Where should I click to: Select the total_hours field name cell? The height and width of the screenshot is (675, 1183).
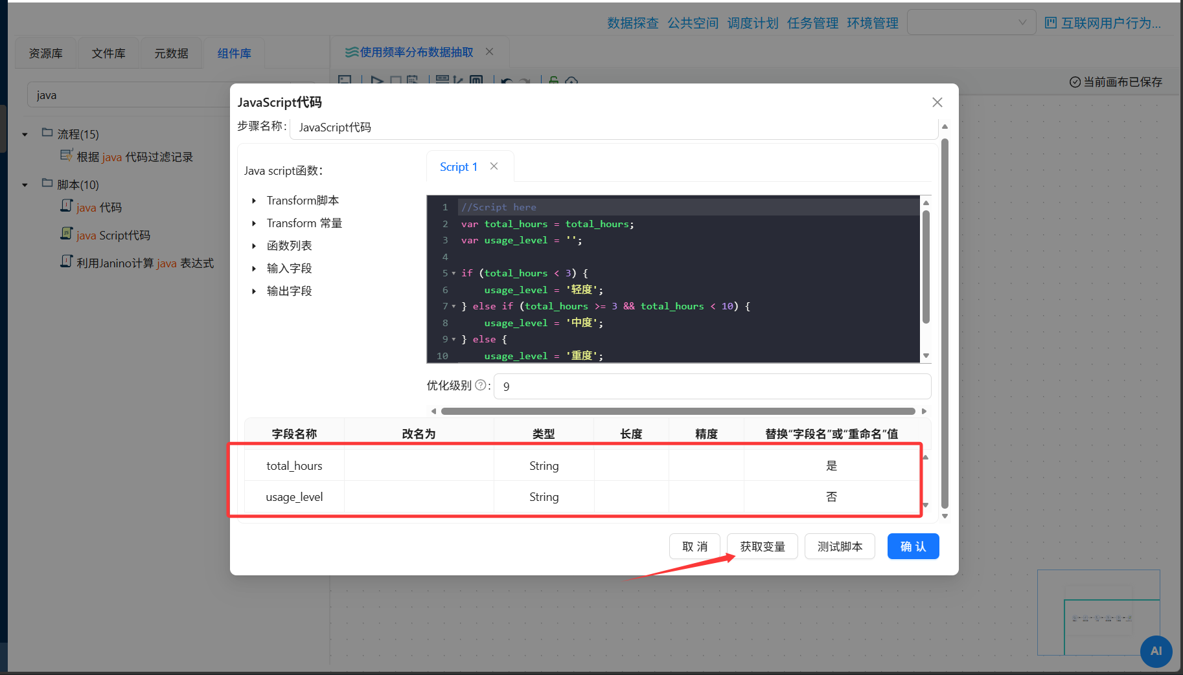point(294,465)
